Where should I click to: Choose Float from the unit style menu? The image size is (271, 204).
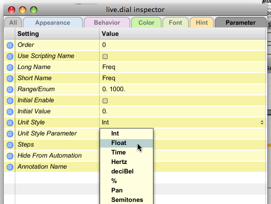[127, 143]
